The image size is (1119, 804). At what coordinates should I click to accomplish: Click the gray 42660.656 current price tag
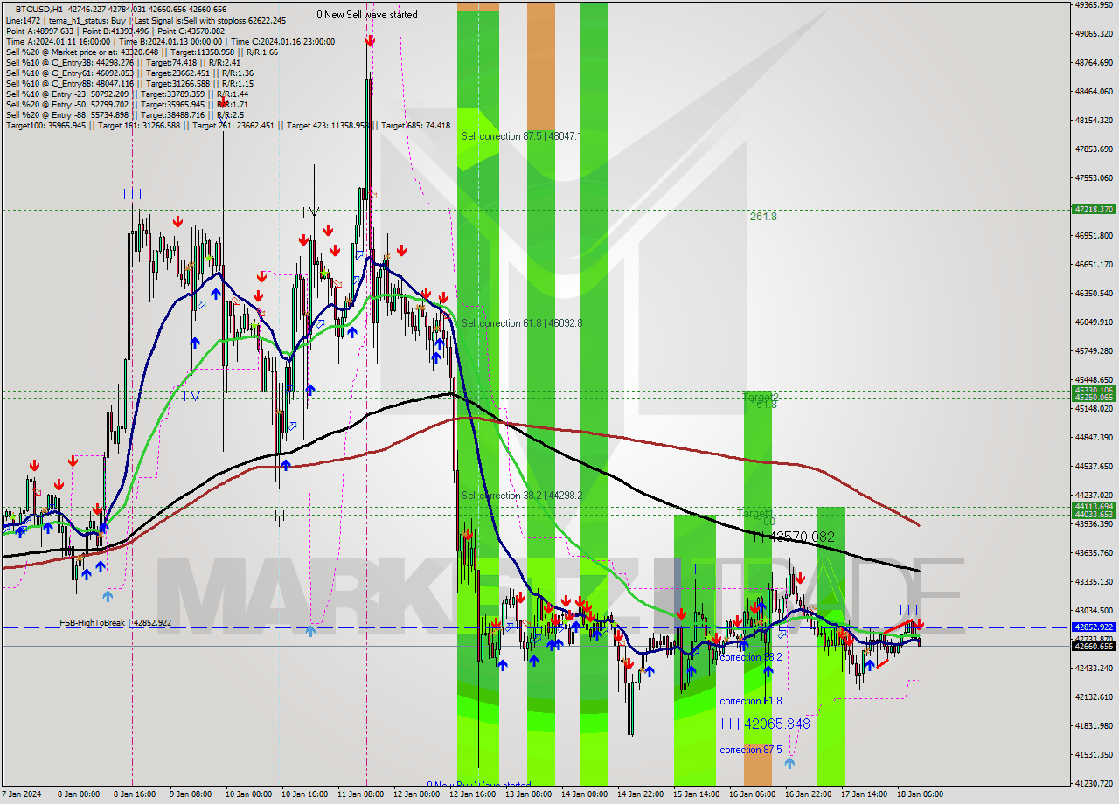[1094, 646]
